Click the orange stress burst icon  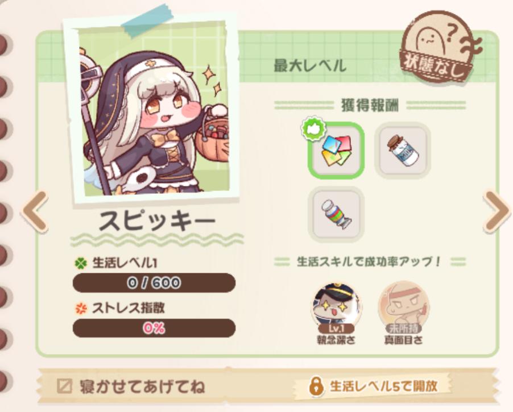(x=81, y=309)
